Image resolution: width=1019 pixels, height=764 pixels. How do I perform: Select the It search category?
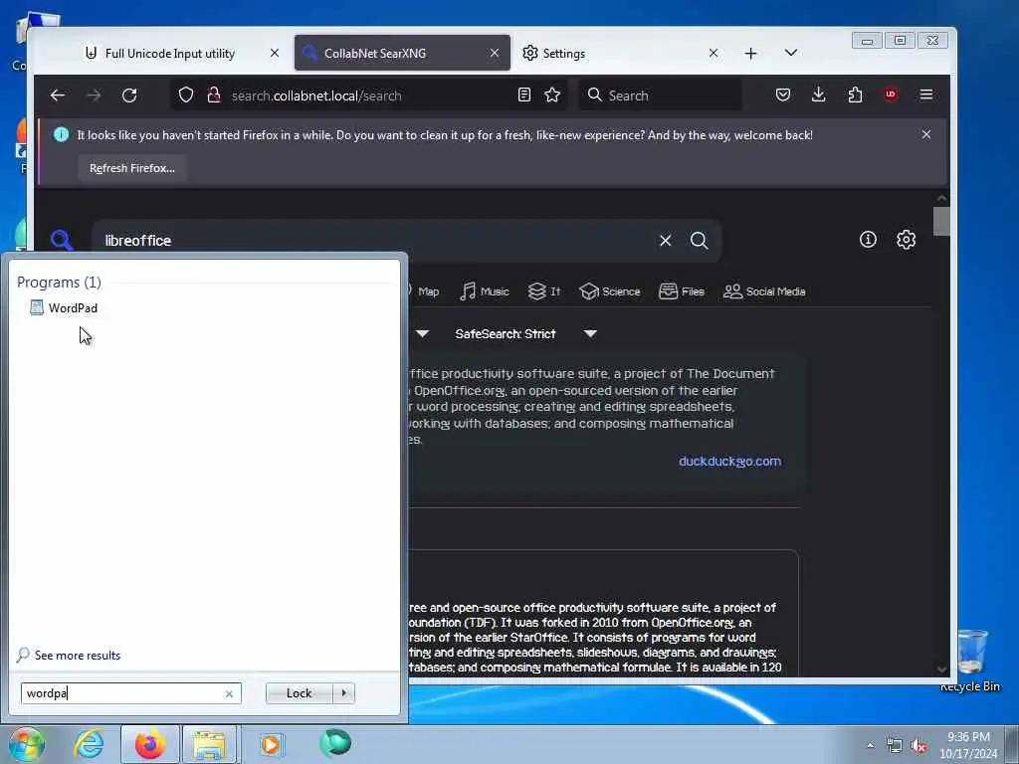tap(544, 291)
